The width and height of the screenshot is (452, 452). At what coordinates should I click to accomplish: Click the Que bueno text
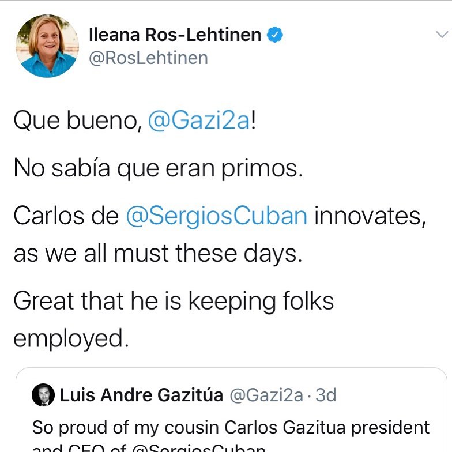[78, 120]
